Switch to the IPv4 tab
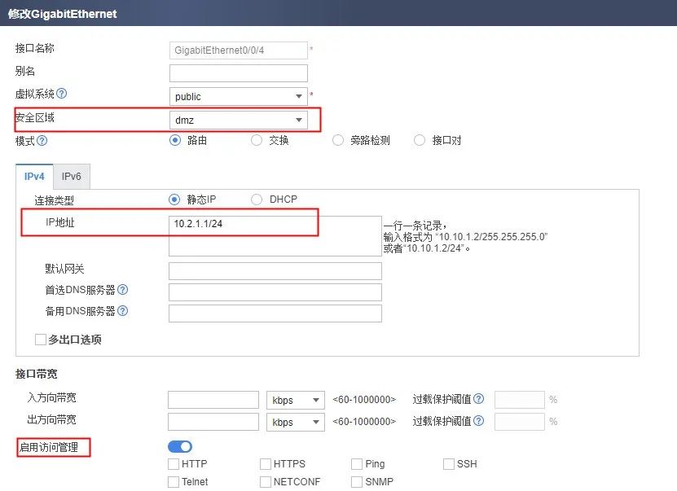The width and height of the screenshot is (677, 491). [x=34, y=177]
